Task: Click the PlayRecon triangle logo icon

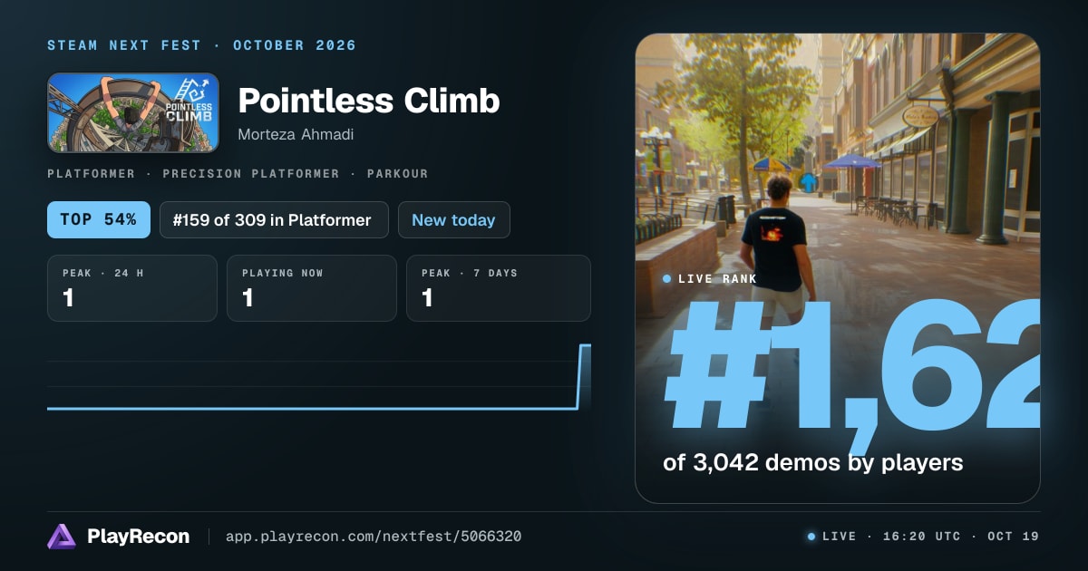Action: [x=62, y=537]
